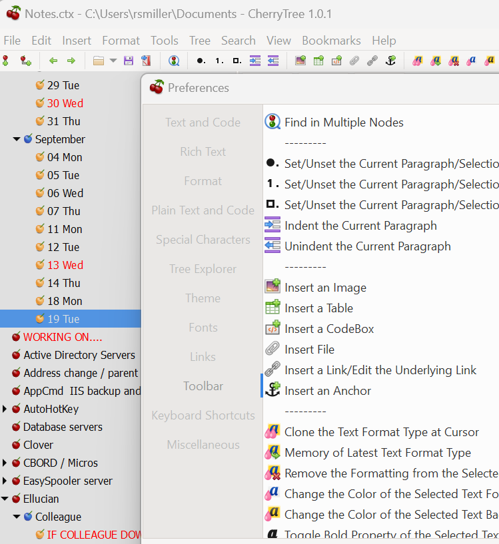Click the Unindent Paragraph toolbar icon

coord(273,61)
